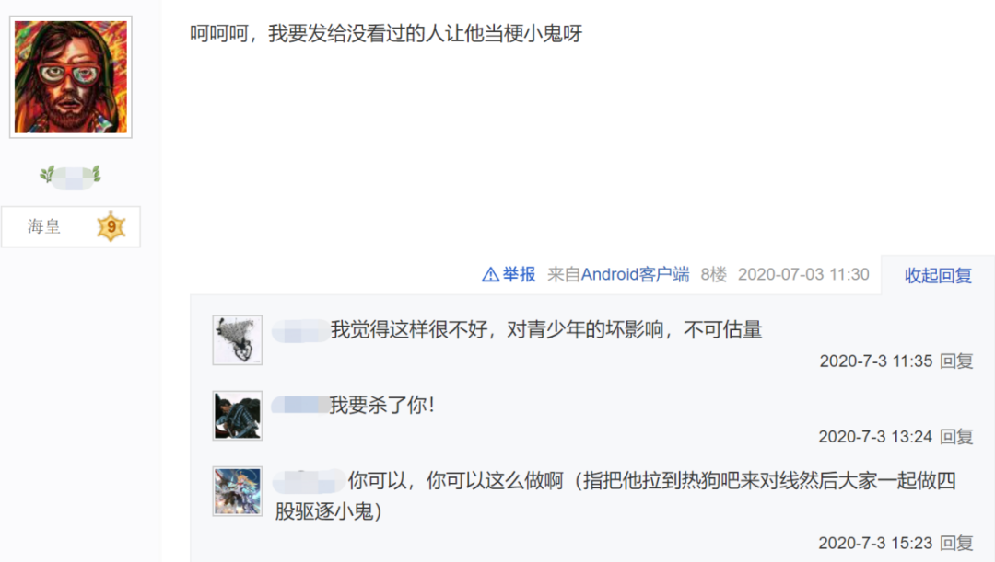Click the level 9 star badge

(111, 226)
